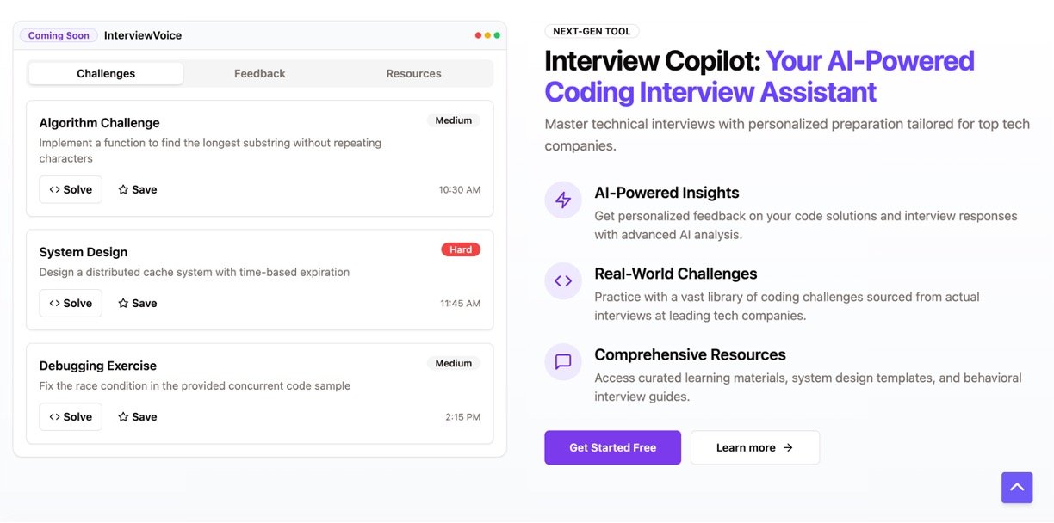1054x523 pixels.
Task: Click the chat bubble Comprehensive Resources icon
Action: coord(563,362)
